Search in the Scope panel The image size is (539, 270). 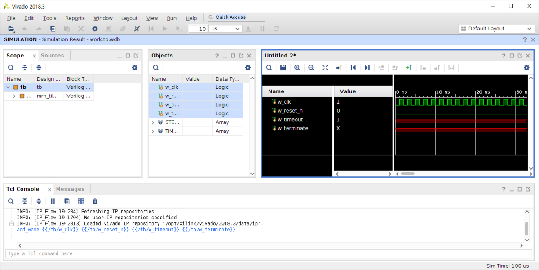coord(11,68)
